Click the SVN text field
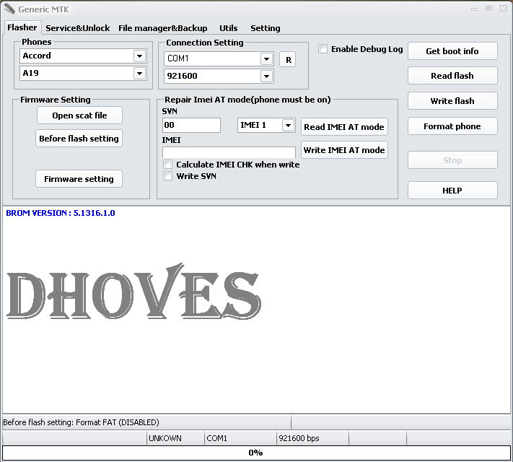Viewport: 513px width, 462px height. (x=191, y=125)
